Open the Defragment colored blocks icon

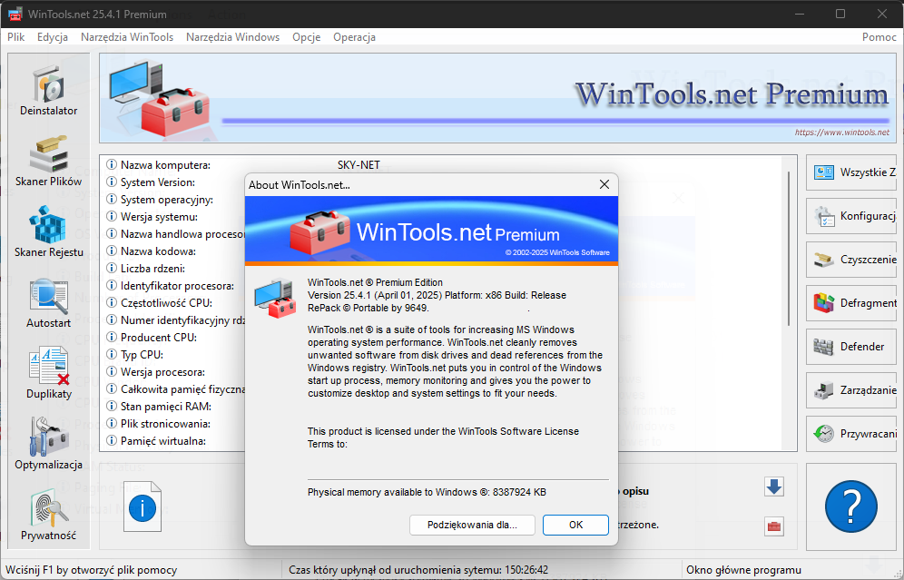coord(824,302)
